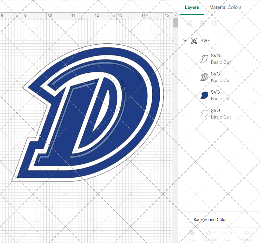Click the Flatten tool icon
The height and width of the screenshot is (243, 260).
click(x=247, y=233)
